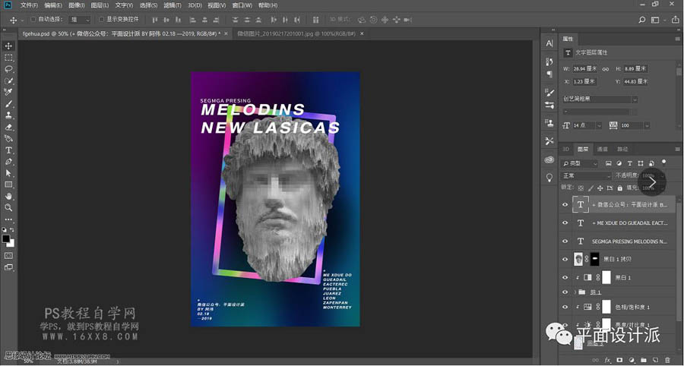
Task: Select the Brush tool
Action: click(x=8, y=104)
